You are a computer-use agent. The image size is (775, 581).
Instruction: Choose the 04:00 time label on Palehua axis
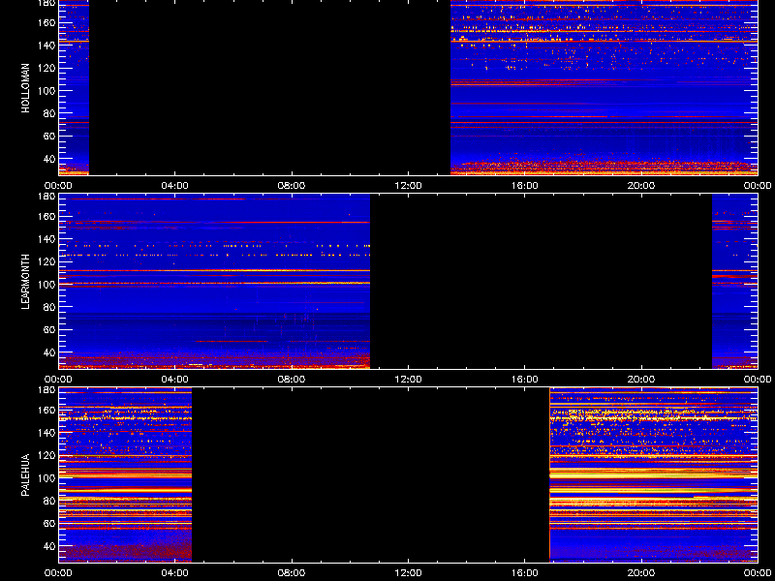[175, 573]
